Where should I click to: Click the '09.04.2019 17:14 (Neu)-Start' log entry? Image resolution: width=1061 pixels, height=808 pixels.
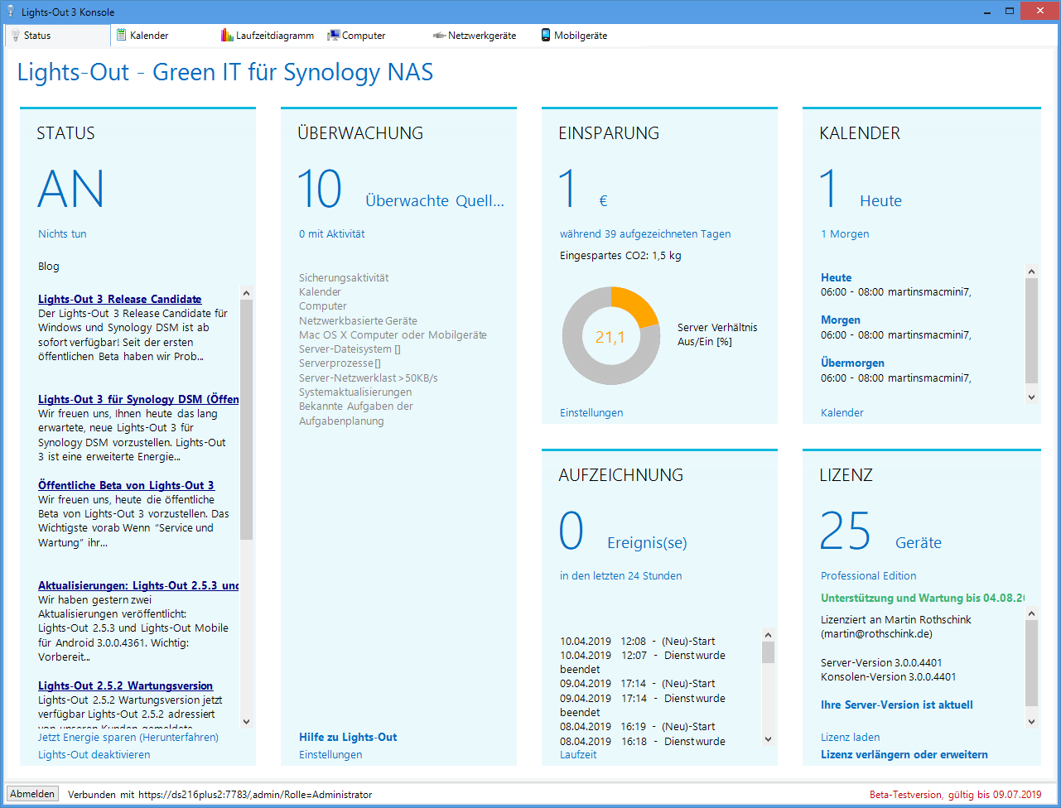638,684
